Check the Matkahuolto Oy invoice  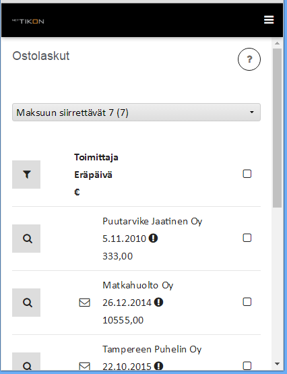(247, 302)
